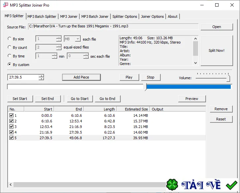Click Go to End button
This screenshot has width=240, height=193.
click(107, 99)
